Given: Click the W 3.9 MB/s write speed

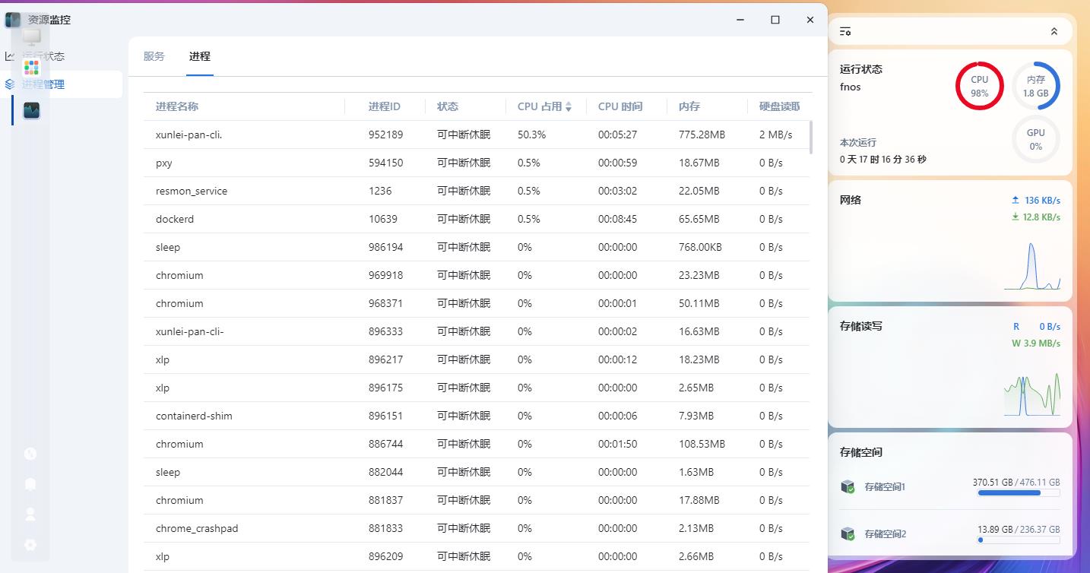Looking at the screenshot, I should [1036, 343].
